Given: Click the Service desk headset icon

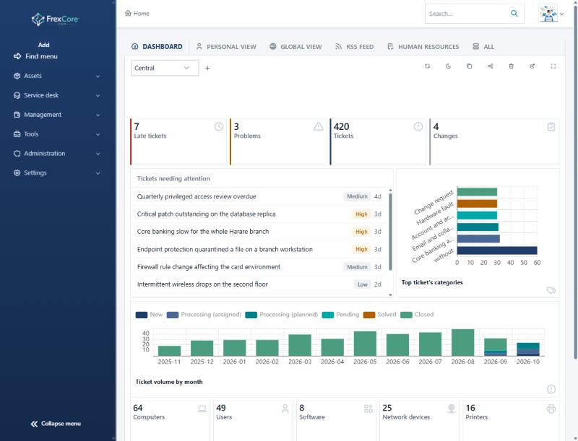Looking at the screenshot, I should click(x=17, y=95).
